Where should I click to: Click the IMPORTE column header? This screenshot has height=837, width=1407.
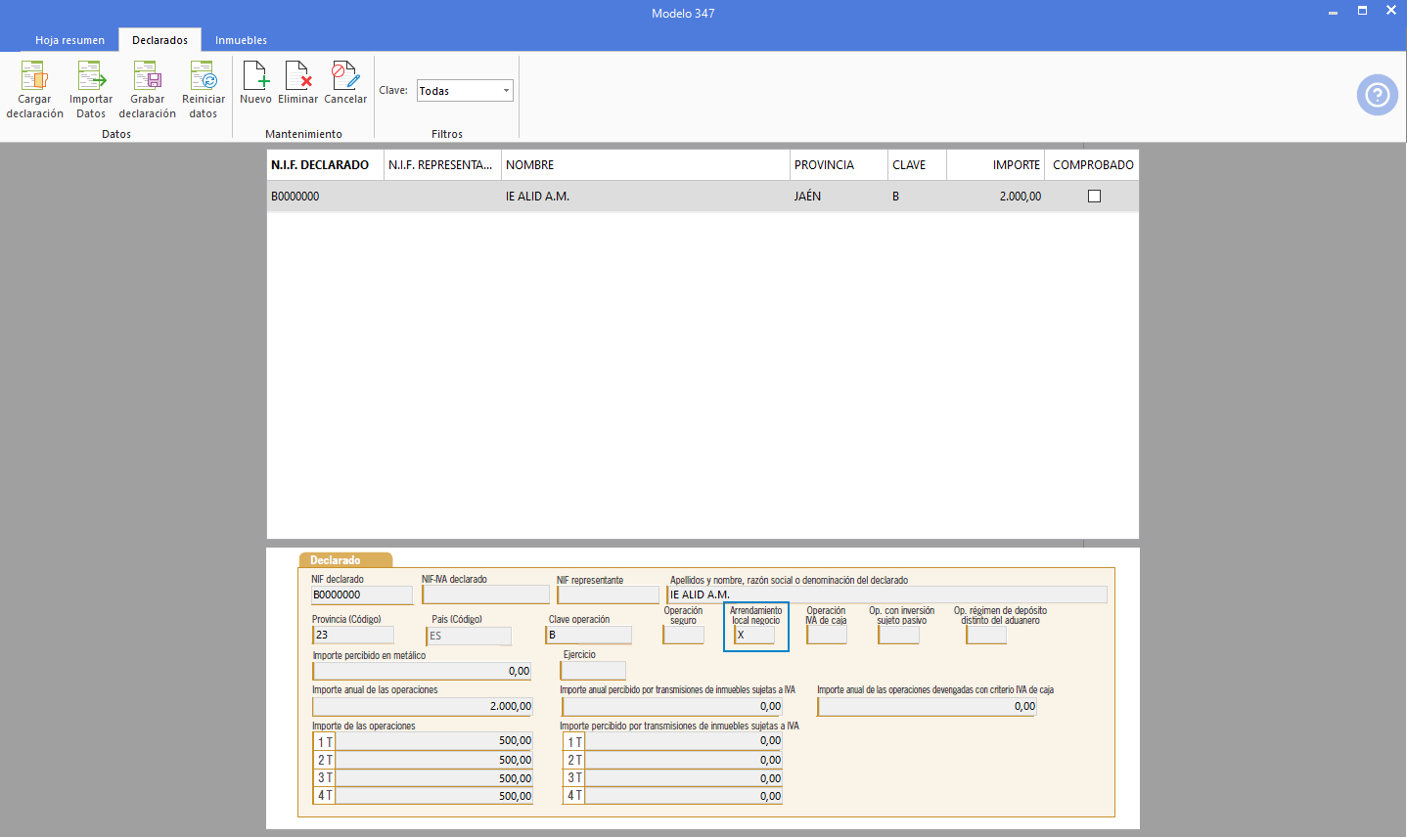click(x=995, y=165)
